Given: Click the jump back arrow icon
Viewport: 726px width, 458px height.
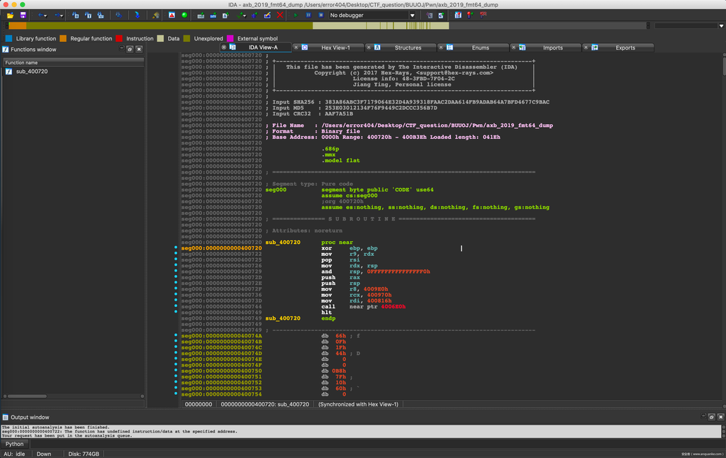Looking at the screenshot, I should (40, 15).
